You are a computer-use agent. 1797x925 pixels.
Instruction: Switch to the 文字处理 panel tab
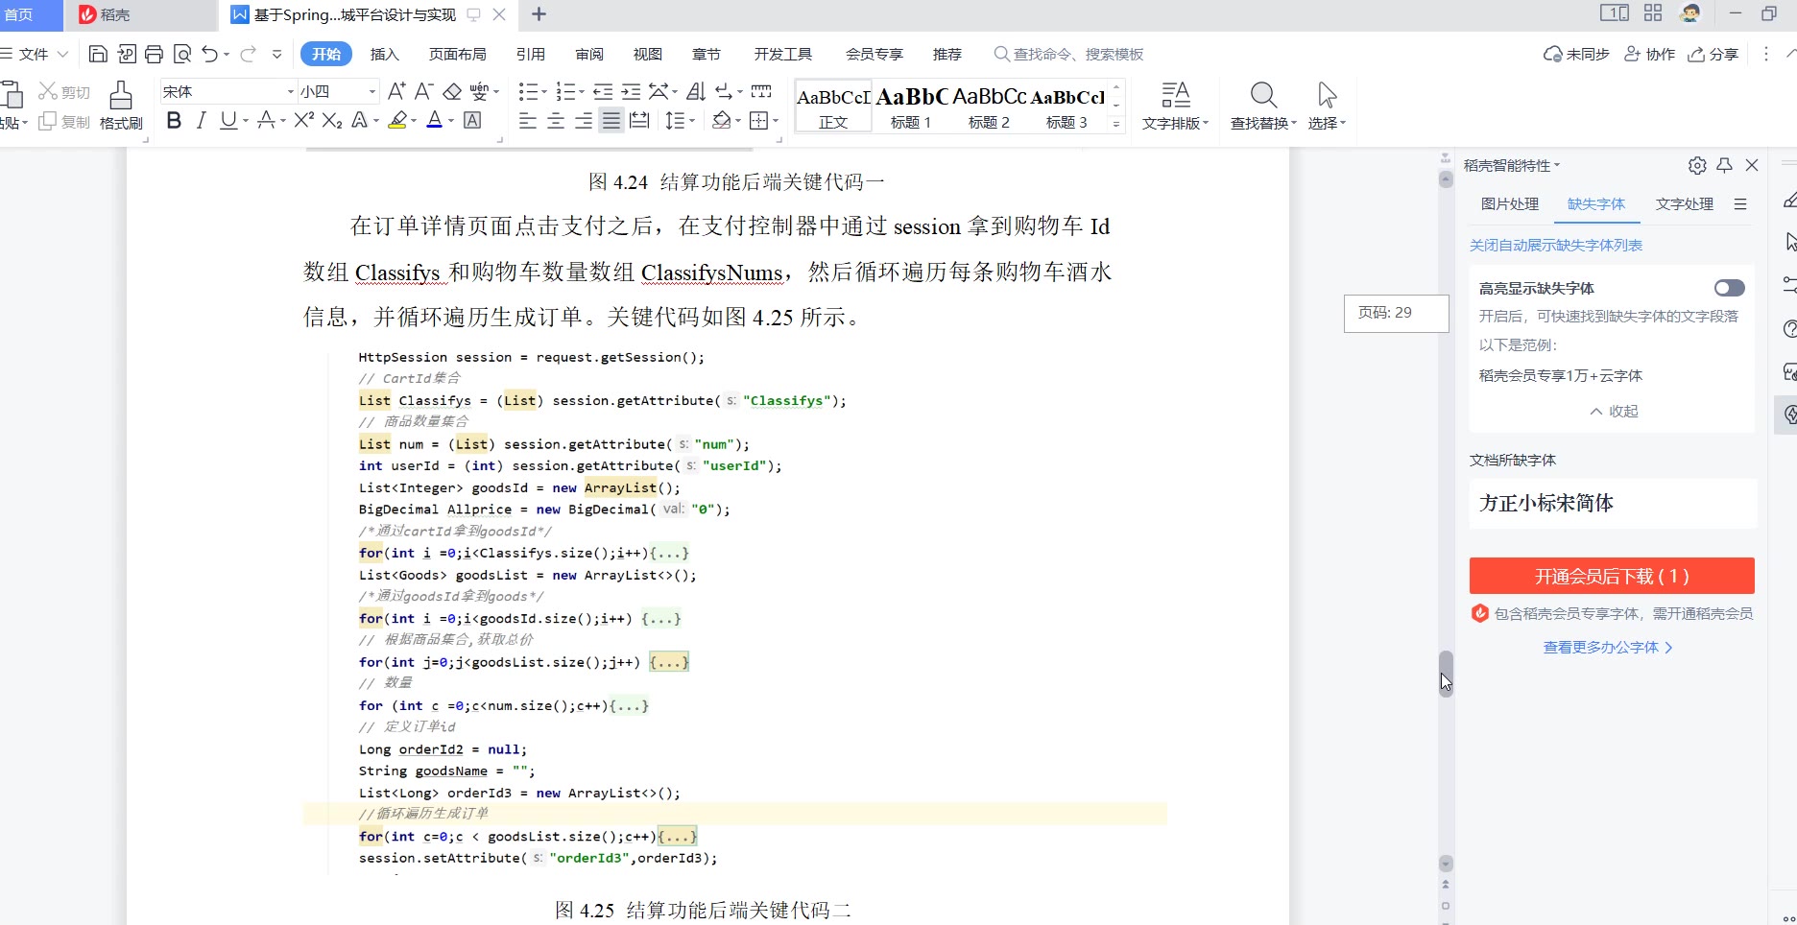[1684, 204]
